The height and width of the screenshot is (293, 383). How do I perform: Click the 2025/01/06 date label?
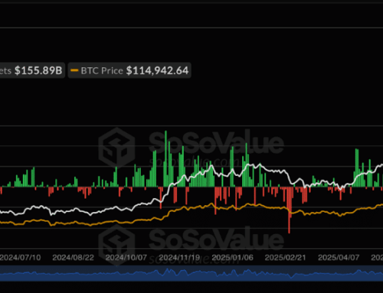click(232, 258)
